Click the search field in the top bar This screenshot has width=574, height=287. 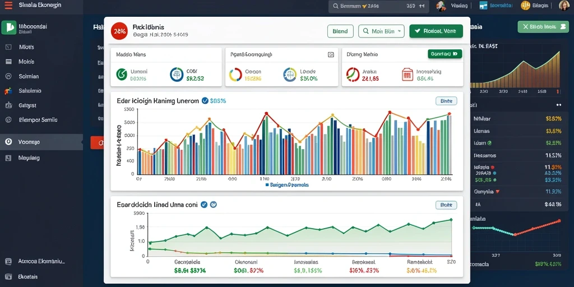click(x=378, y=6)
